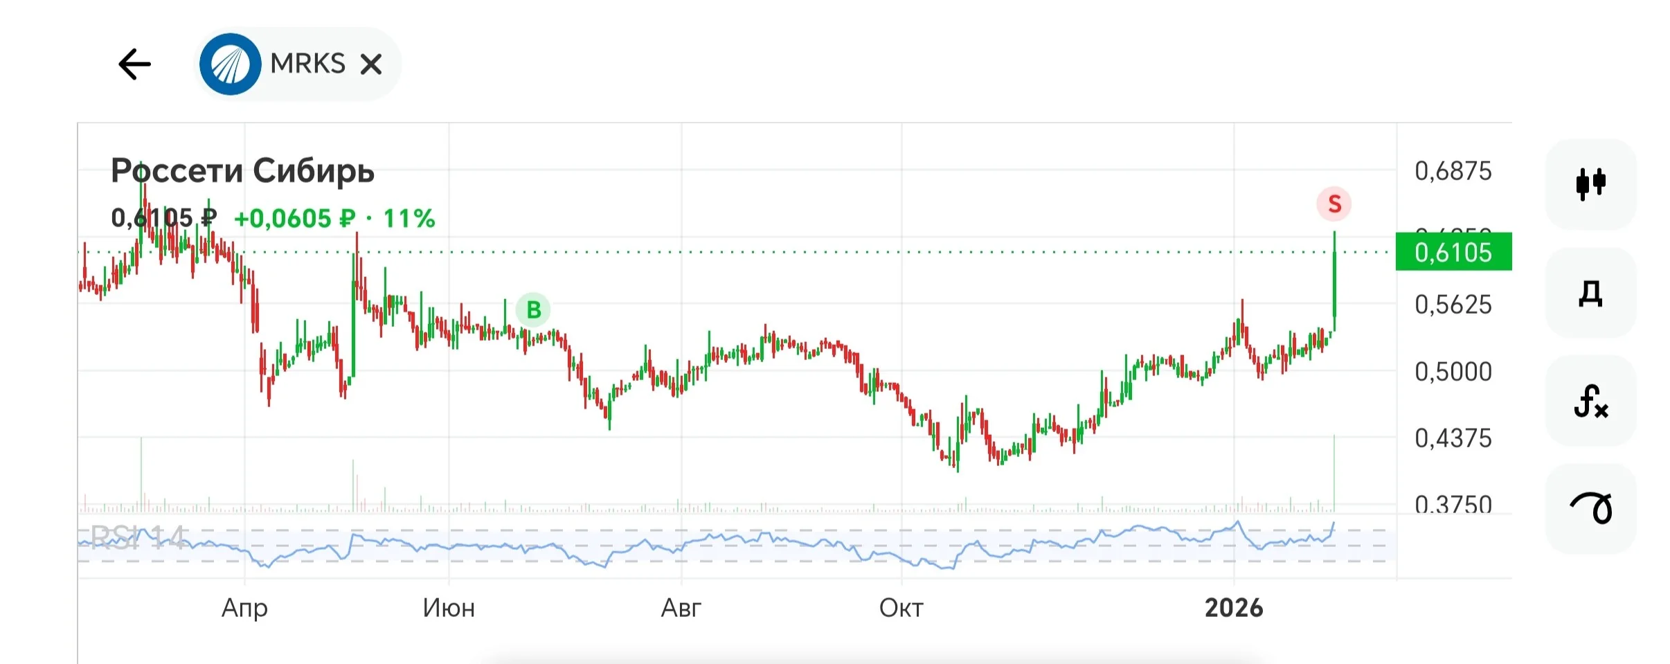This screenshot has height=664, width=1670.
Task: Click the Апр month label
Action: pyautogui.click(x=244, y=609)
